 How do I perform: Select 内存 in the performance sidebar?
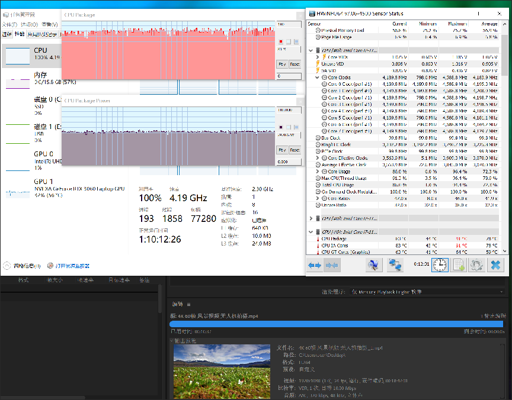click(40, 75)
